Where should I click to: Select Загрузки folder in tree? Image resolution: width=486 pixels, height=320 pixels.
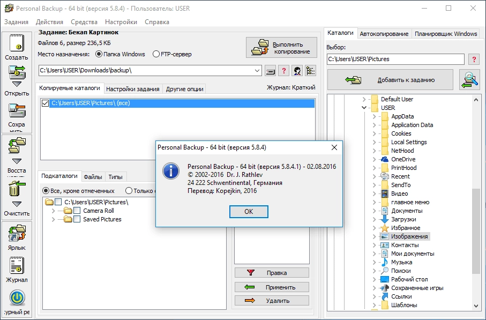pos(403,219)
